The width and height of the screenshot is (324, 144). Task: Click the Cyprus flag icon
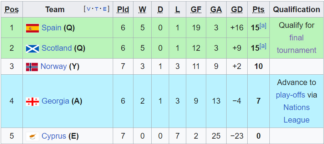pyautogui.click(x=32, y=136)
